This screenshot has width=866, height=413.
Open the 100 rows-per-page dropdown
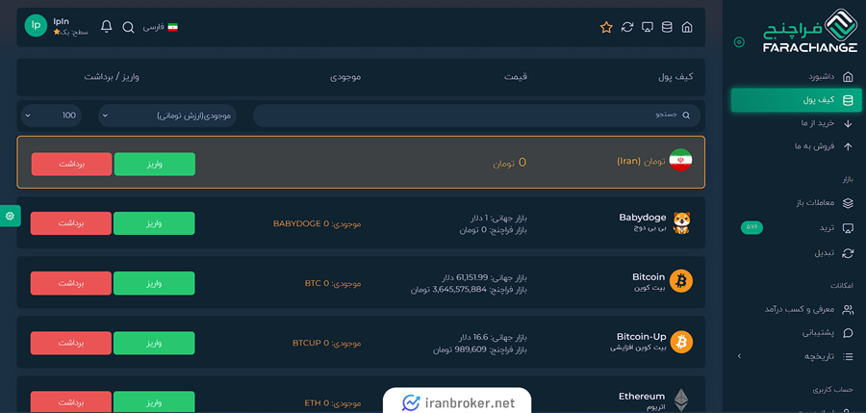51,116
